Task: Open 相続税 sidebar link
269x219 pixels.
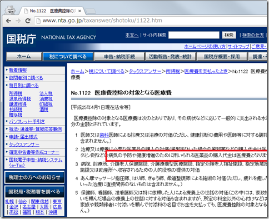Action: click(x=16, y=109)
